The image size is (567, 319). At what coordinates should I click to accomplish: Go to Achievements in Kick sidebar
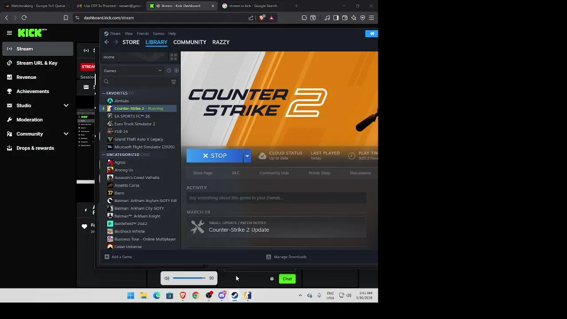click(x=33, y=91)
